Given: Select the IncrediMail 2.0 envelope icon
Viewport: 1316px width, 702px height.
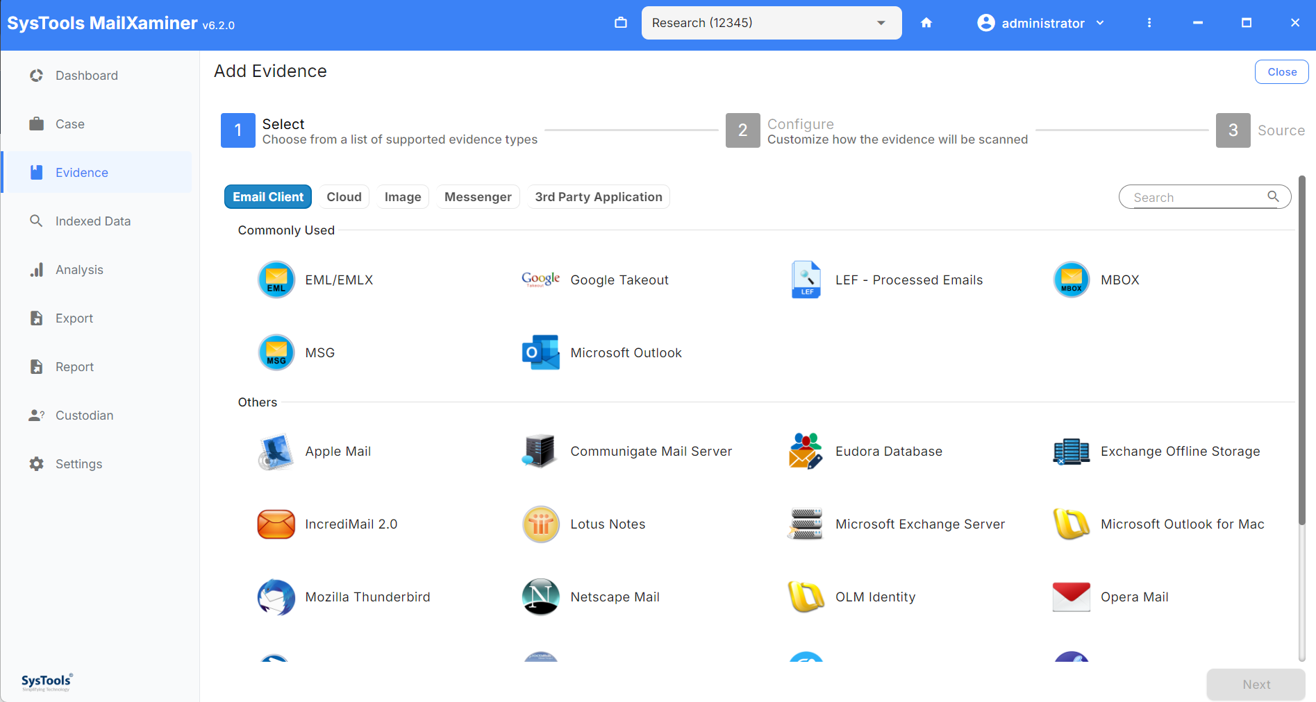Looking at the screenshot, I should pyautogui.click(x=276, y=524).
